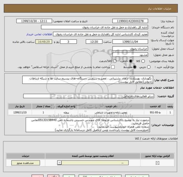This screenshot has height=177, width=183.
Task: Open the license status combo box
Action: click(x=93, y=163)
